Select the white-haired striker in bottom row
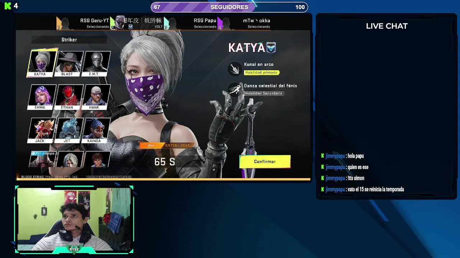Screen dimensions: 460x258 pos(69,159)
